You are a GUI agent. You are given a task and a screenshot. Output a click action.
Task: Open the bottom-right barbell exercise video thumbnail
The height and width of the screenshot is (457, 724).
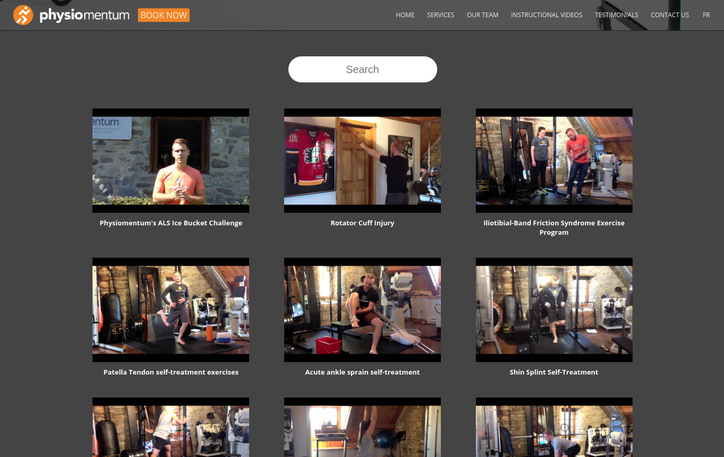554,428
